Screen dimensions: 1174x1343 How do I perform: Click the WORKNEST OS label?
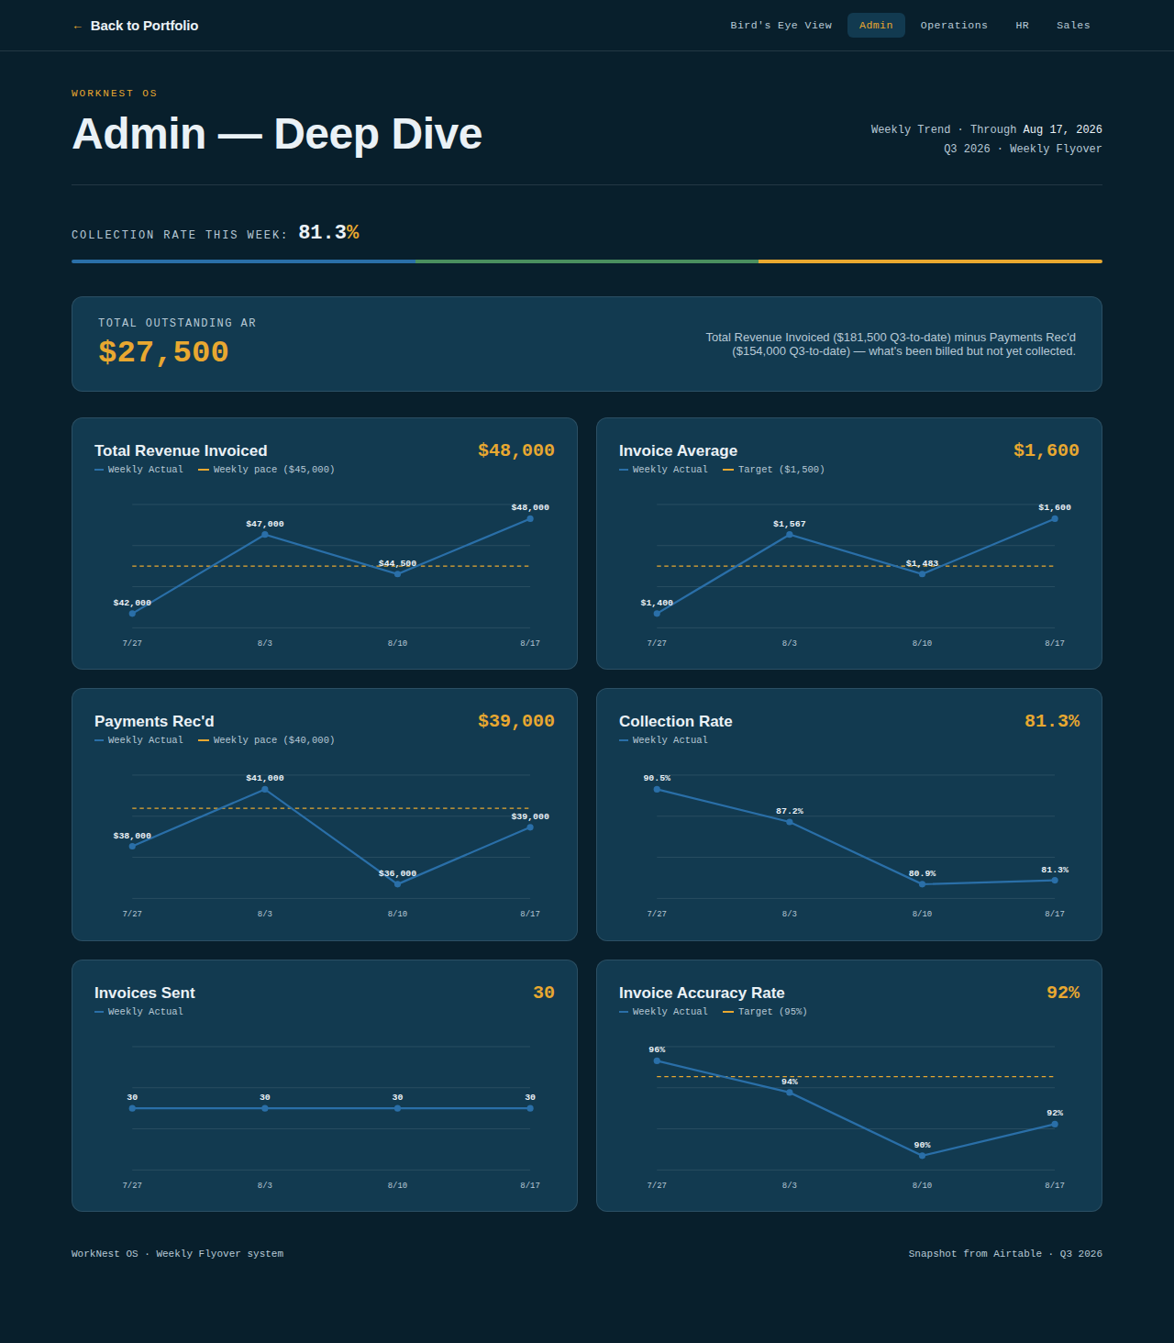[115, 94]
